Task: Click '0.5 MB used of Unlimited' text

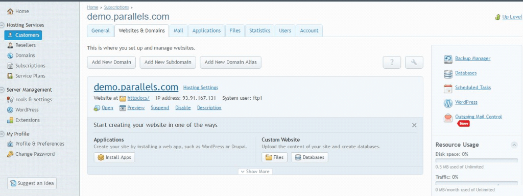Action: coord(460,167)
